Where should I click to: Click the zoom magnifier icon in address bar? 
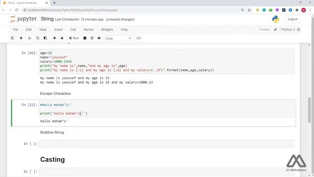(242, 10)
